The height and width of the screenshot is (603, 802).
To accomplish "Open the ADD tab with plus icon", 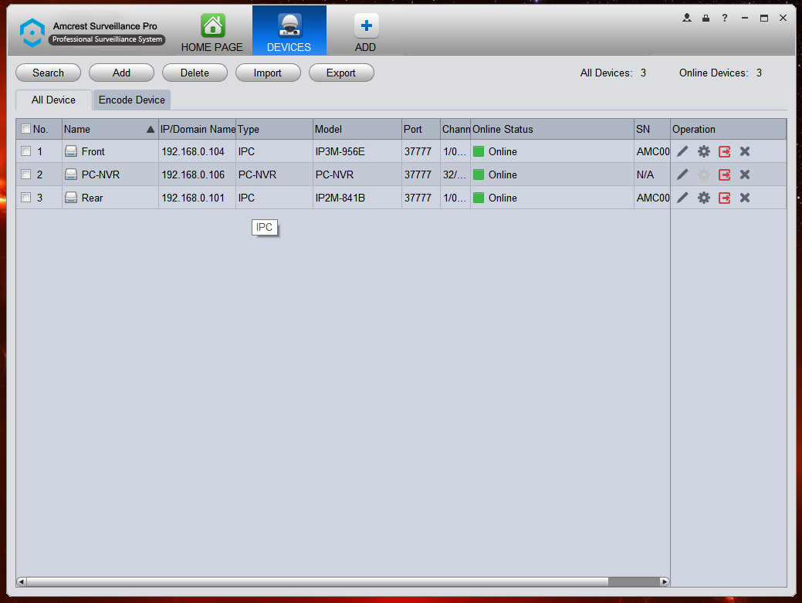I will (x=366, y=32).
